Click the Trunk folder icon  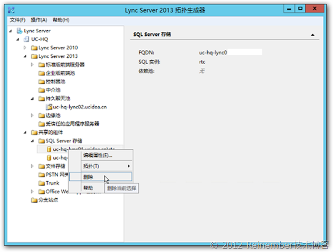(41, 183)
